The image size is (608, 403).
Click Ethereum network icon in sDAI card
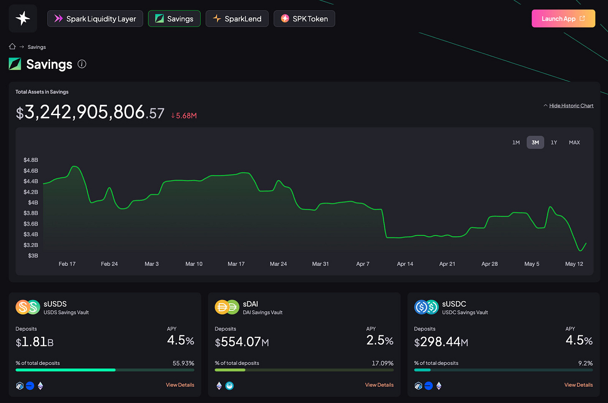coord(219,386)
